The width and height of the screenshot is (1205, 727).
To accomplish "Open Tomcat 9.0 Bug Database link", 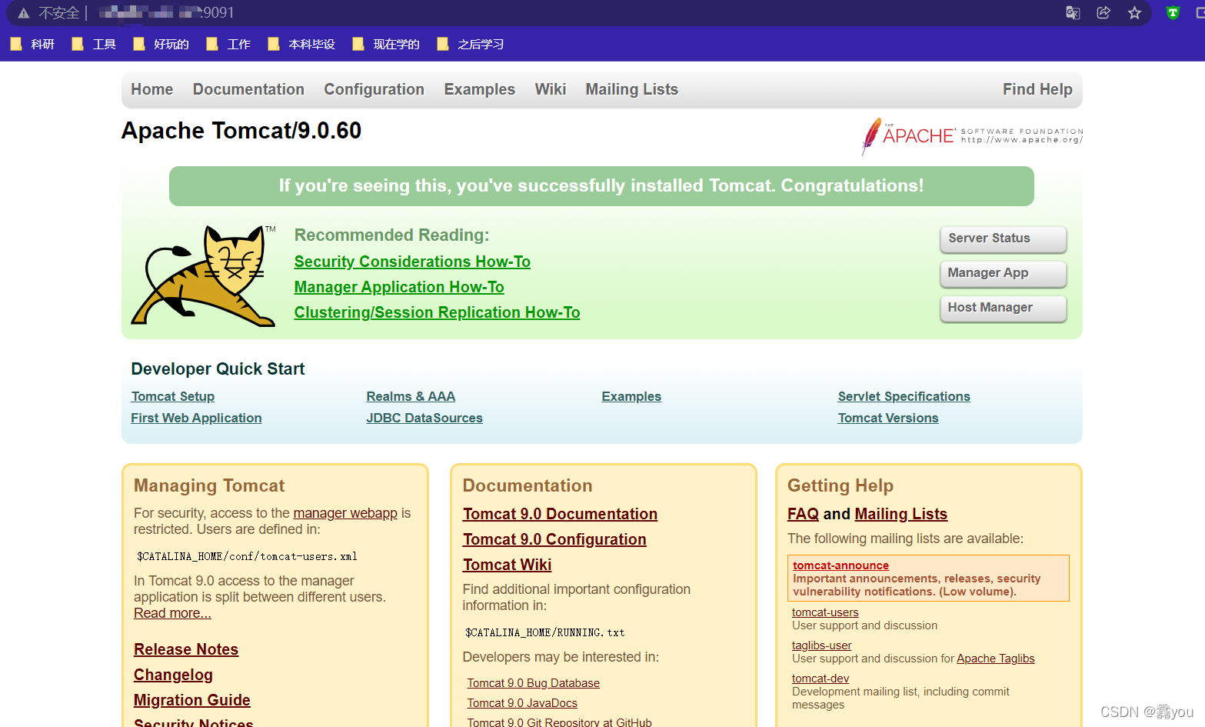I will point(534,683).
